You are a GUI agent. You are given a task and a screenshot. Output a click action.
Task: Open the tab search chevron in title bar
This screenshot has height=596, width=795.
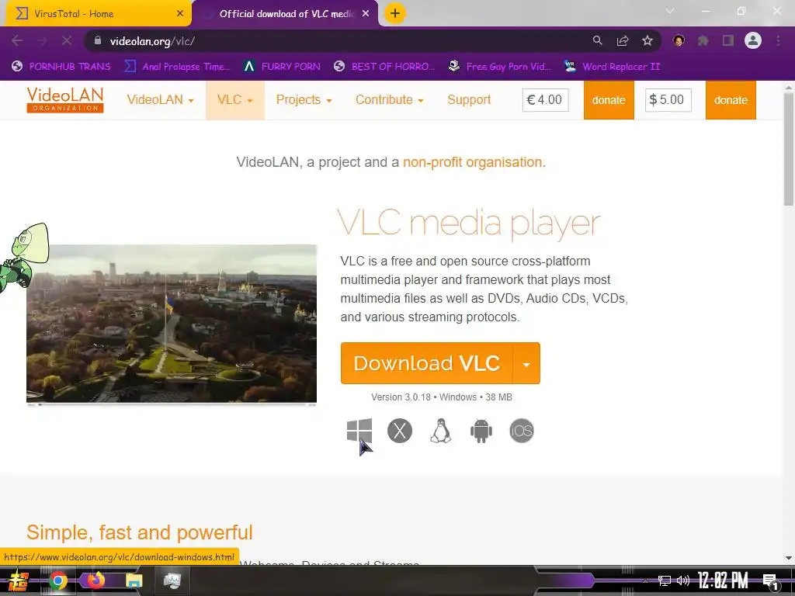click(x=670, y=11)
